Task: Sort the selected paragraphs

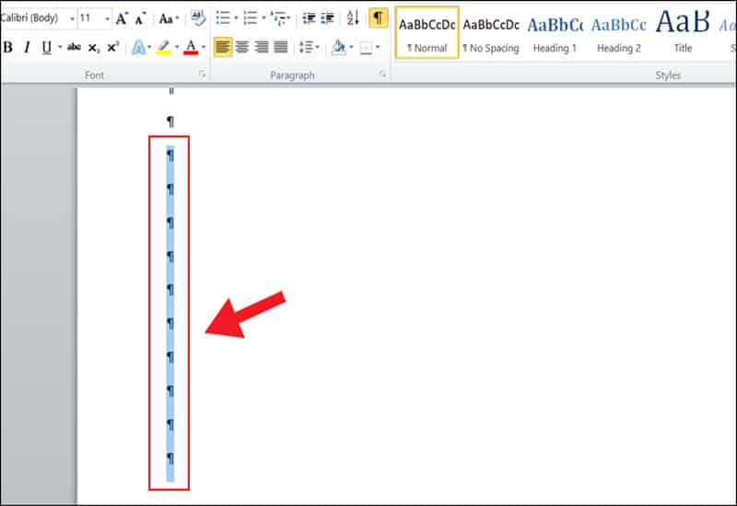Action: tap(352, 18)
